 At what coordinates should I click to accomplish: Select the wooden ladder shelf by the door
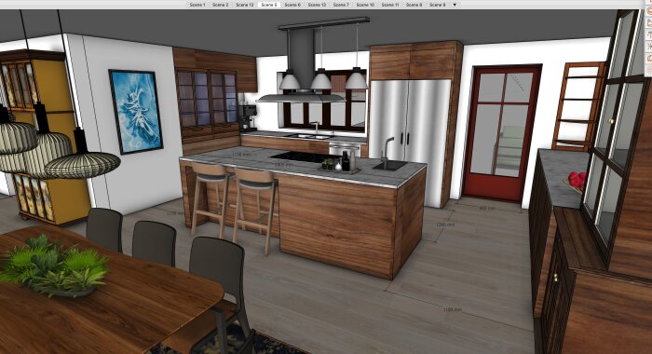tap(578, 107)
